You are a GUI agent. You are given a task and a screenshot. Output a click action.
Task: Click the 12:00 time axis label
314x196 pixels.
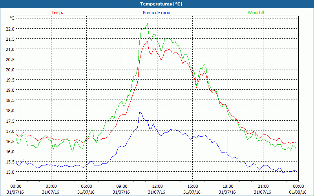(x=157, y=187)
